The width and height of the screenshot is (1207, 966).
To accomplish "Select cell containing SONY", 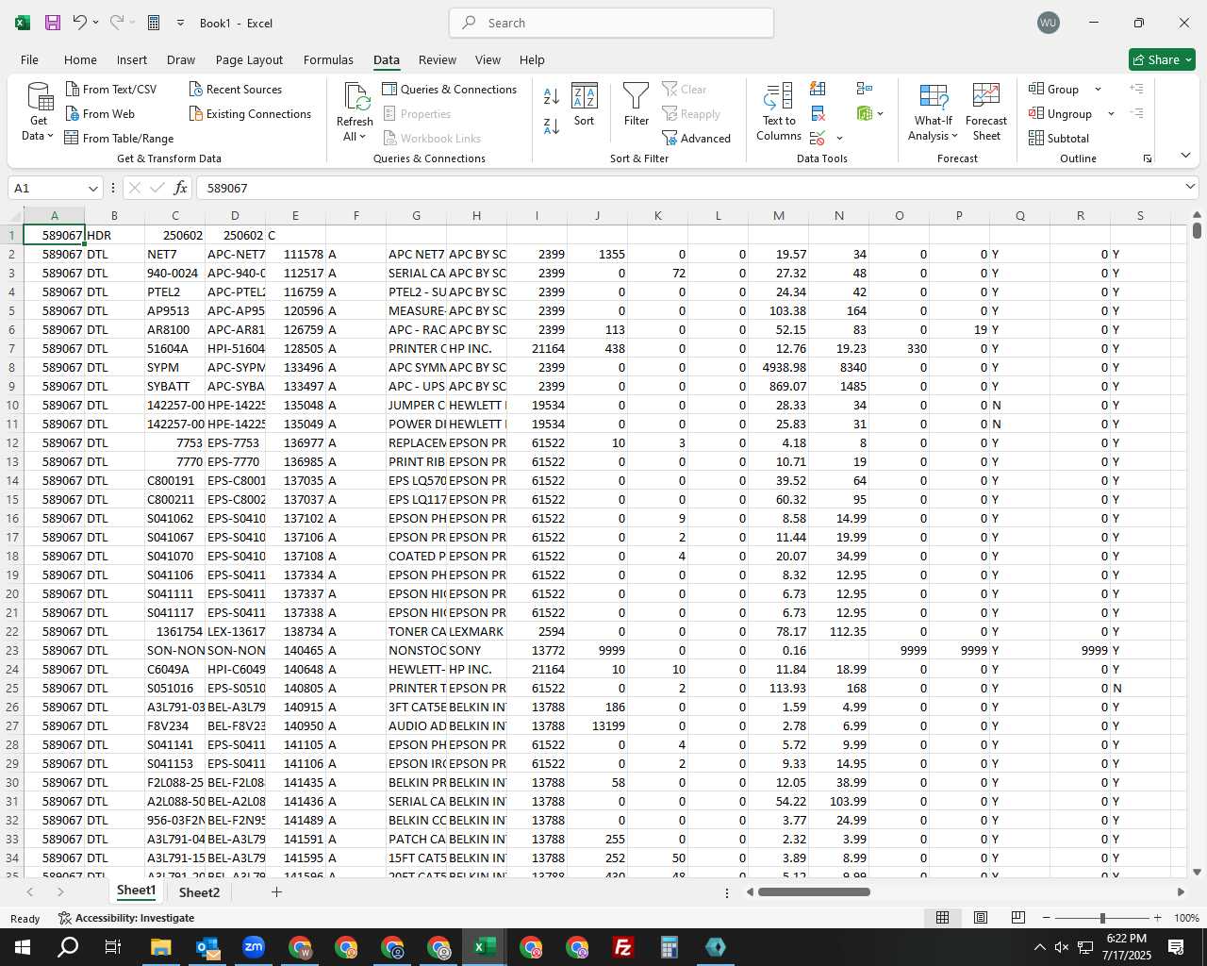I will (x=476, y=650).
